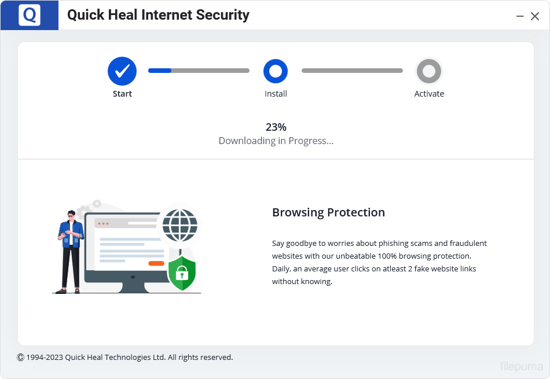Click the Install step circle
Image resolution: width=550 pixels, height=379 pixels.
(276, 71)
